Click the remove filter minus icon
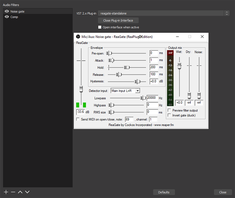This screenshot has width=235, height=198. click(13, 192)
